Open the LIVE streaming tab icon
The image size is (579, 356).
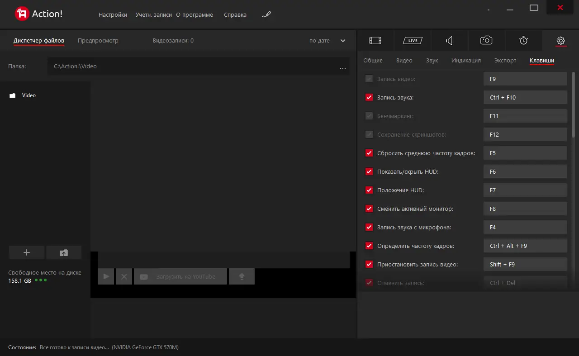click(413, 40)
